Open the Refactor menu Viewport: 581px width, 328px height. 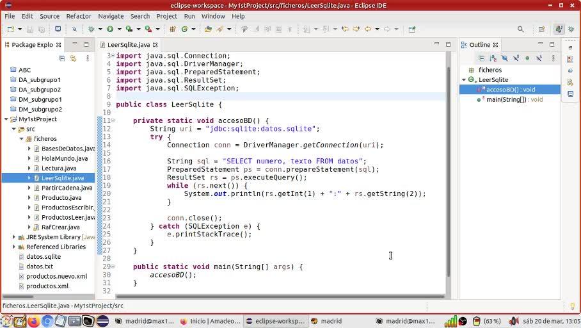coord(78,16)
